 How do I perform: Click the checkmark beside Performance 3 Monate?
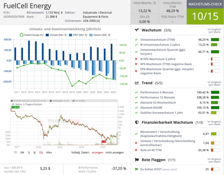[x=136, y=92]
